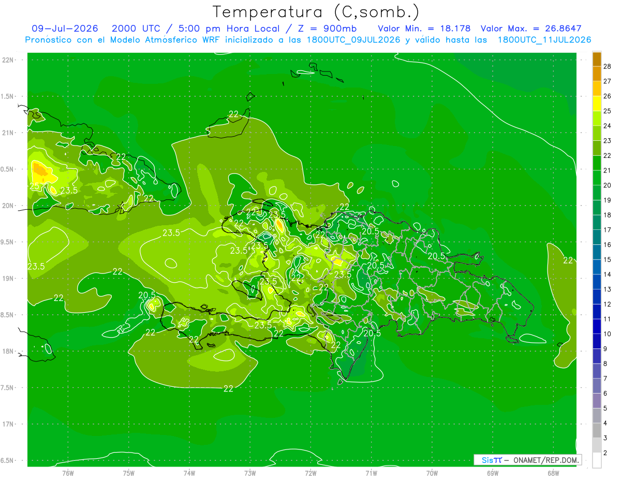Click the legend value 2
The width and height of the screenshot is (621, 480).
coord(605,453)
